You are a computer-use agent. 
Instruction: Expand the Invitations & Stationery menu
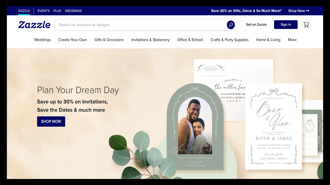click(x=150, y=40)
